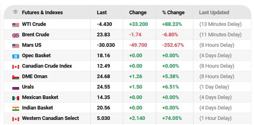Click the Canadian flag beside Canadian Crude Index
The width and height of the screenshot is (254, 125).
16,66
